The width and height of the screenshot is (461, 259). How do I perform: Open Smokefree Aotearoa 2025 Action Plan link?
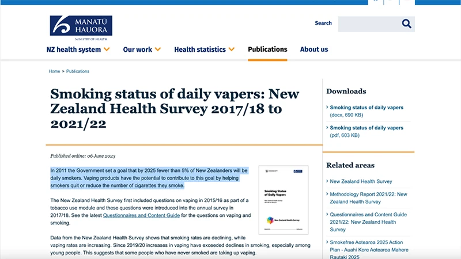[x=369, y=250]
